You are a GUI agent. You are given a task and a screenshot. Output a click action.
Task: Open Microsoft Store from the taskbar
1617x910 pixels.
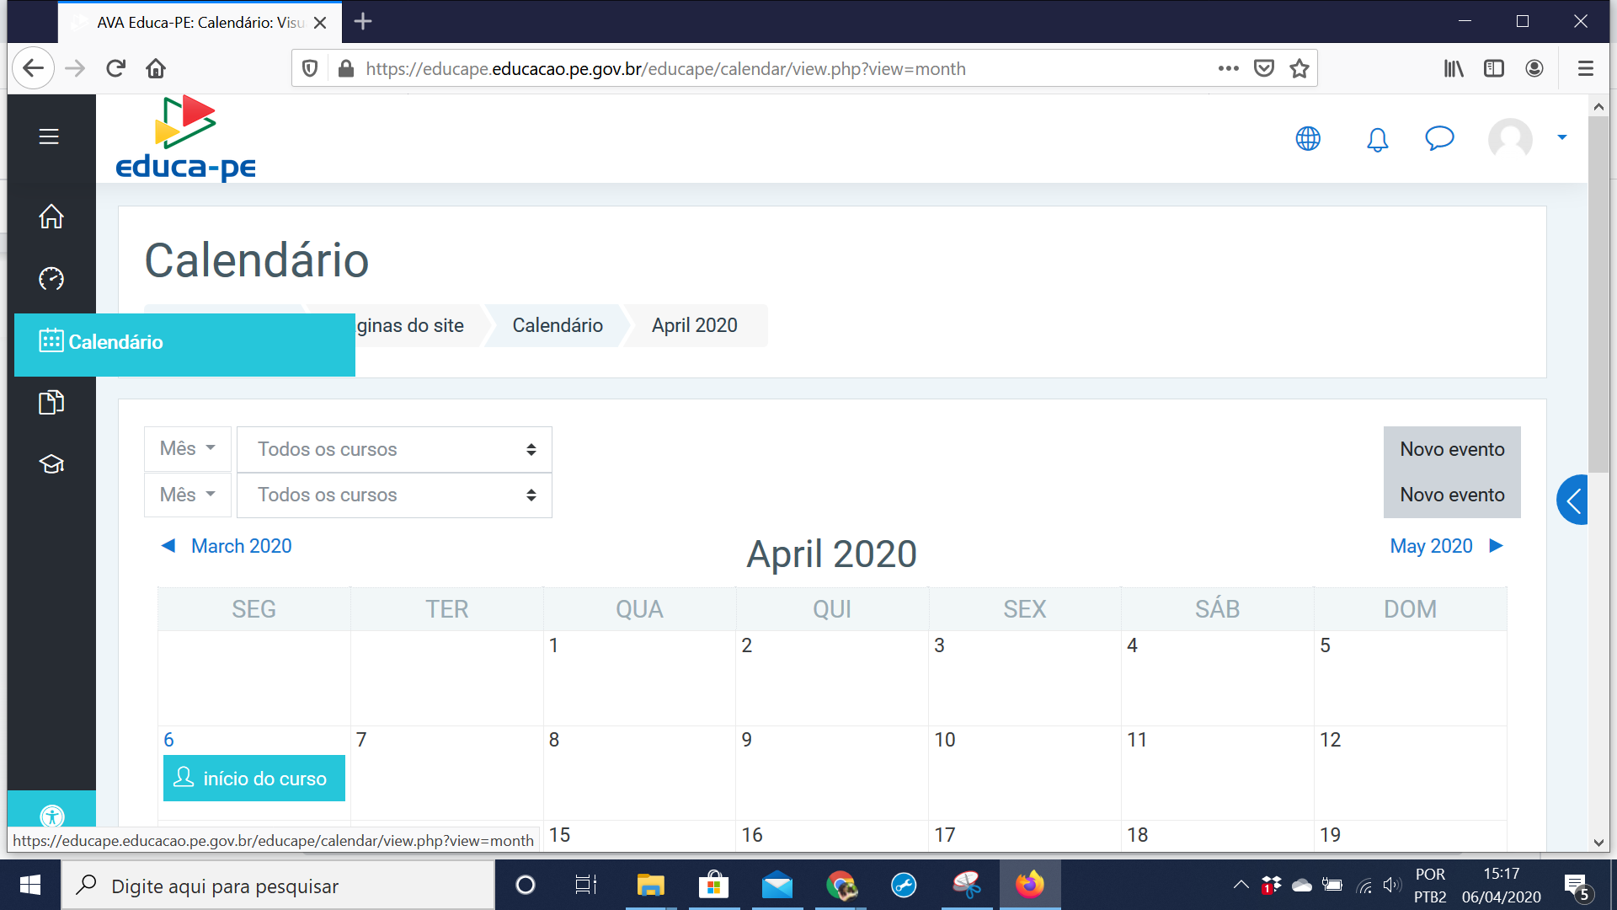coord(713,885)
